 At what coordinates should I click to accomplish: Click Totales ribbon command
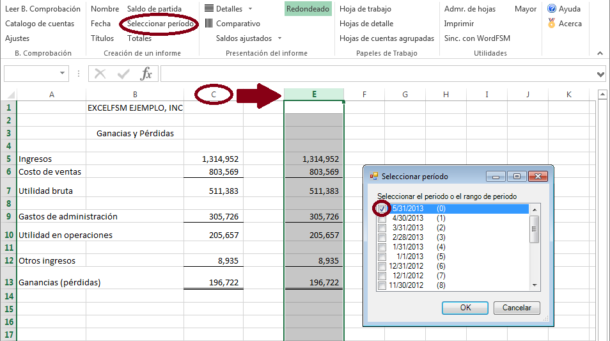[139, 38]
